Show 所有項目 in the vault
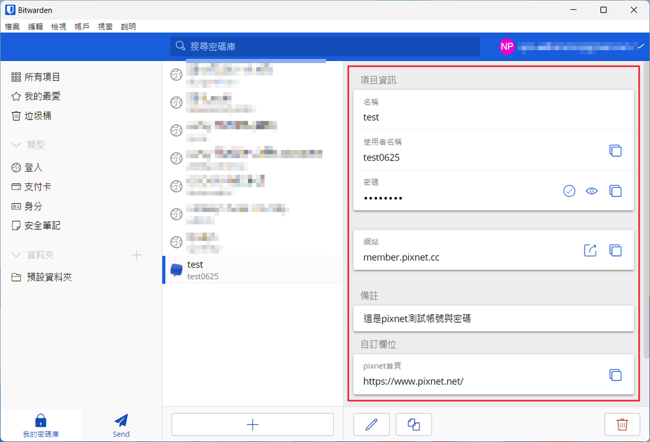The height and width of the screenshot is (442, 650). 36,77
